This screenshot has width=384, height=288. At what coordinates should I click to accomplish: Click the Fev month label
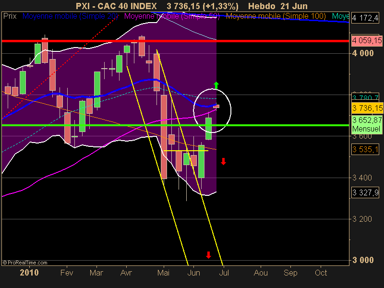coord(67,273)
